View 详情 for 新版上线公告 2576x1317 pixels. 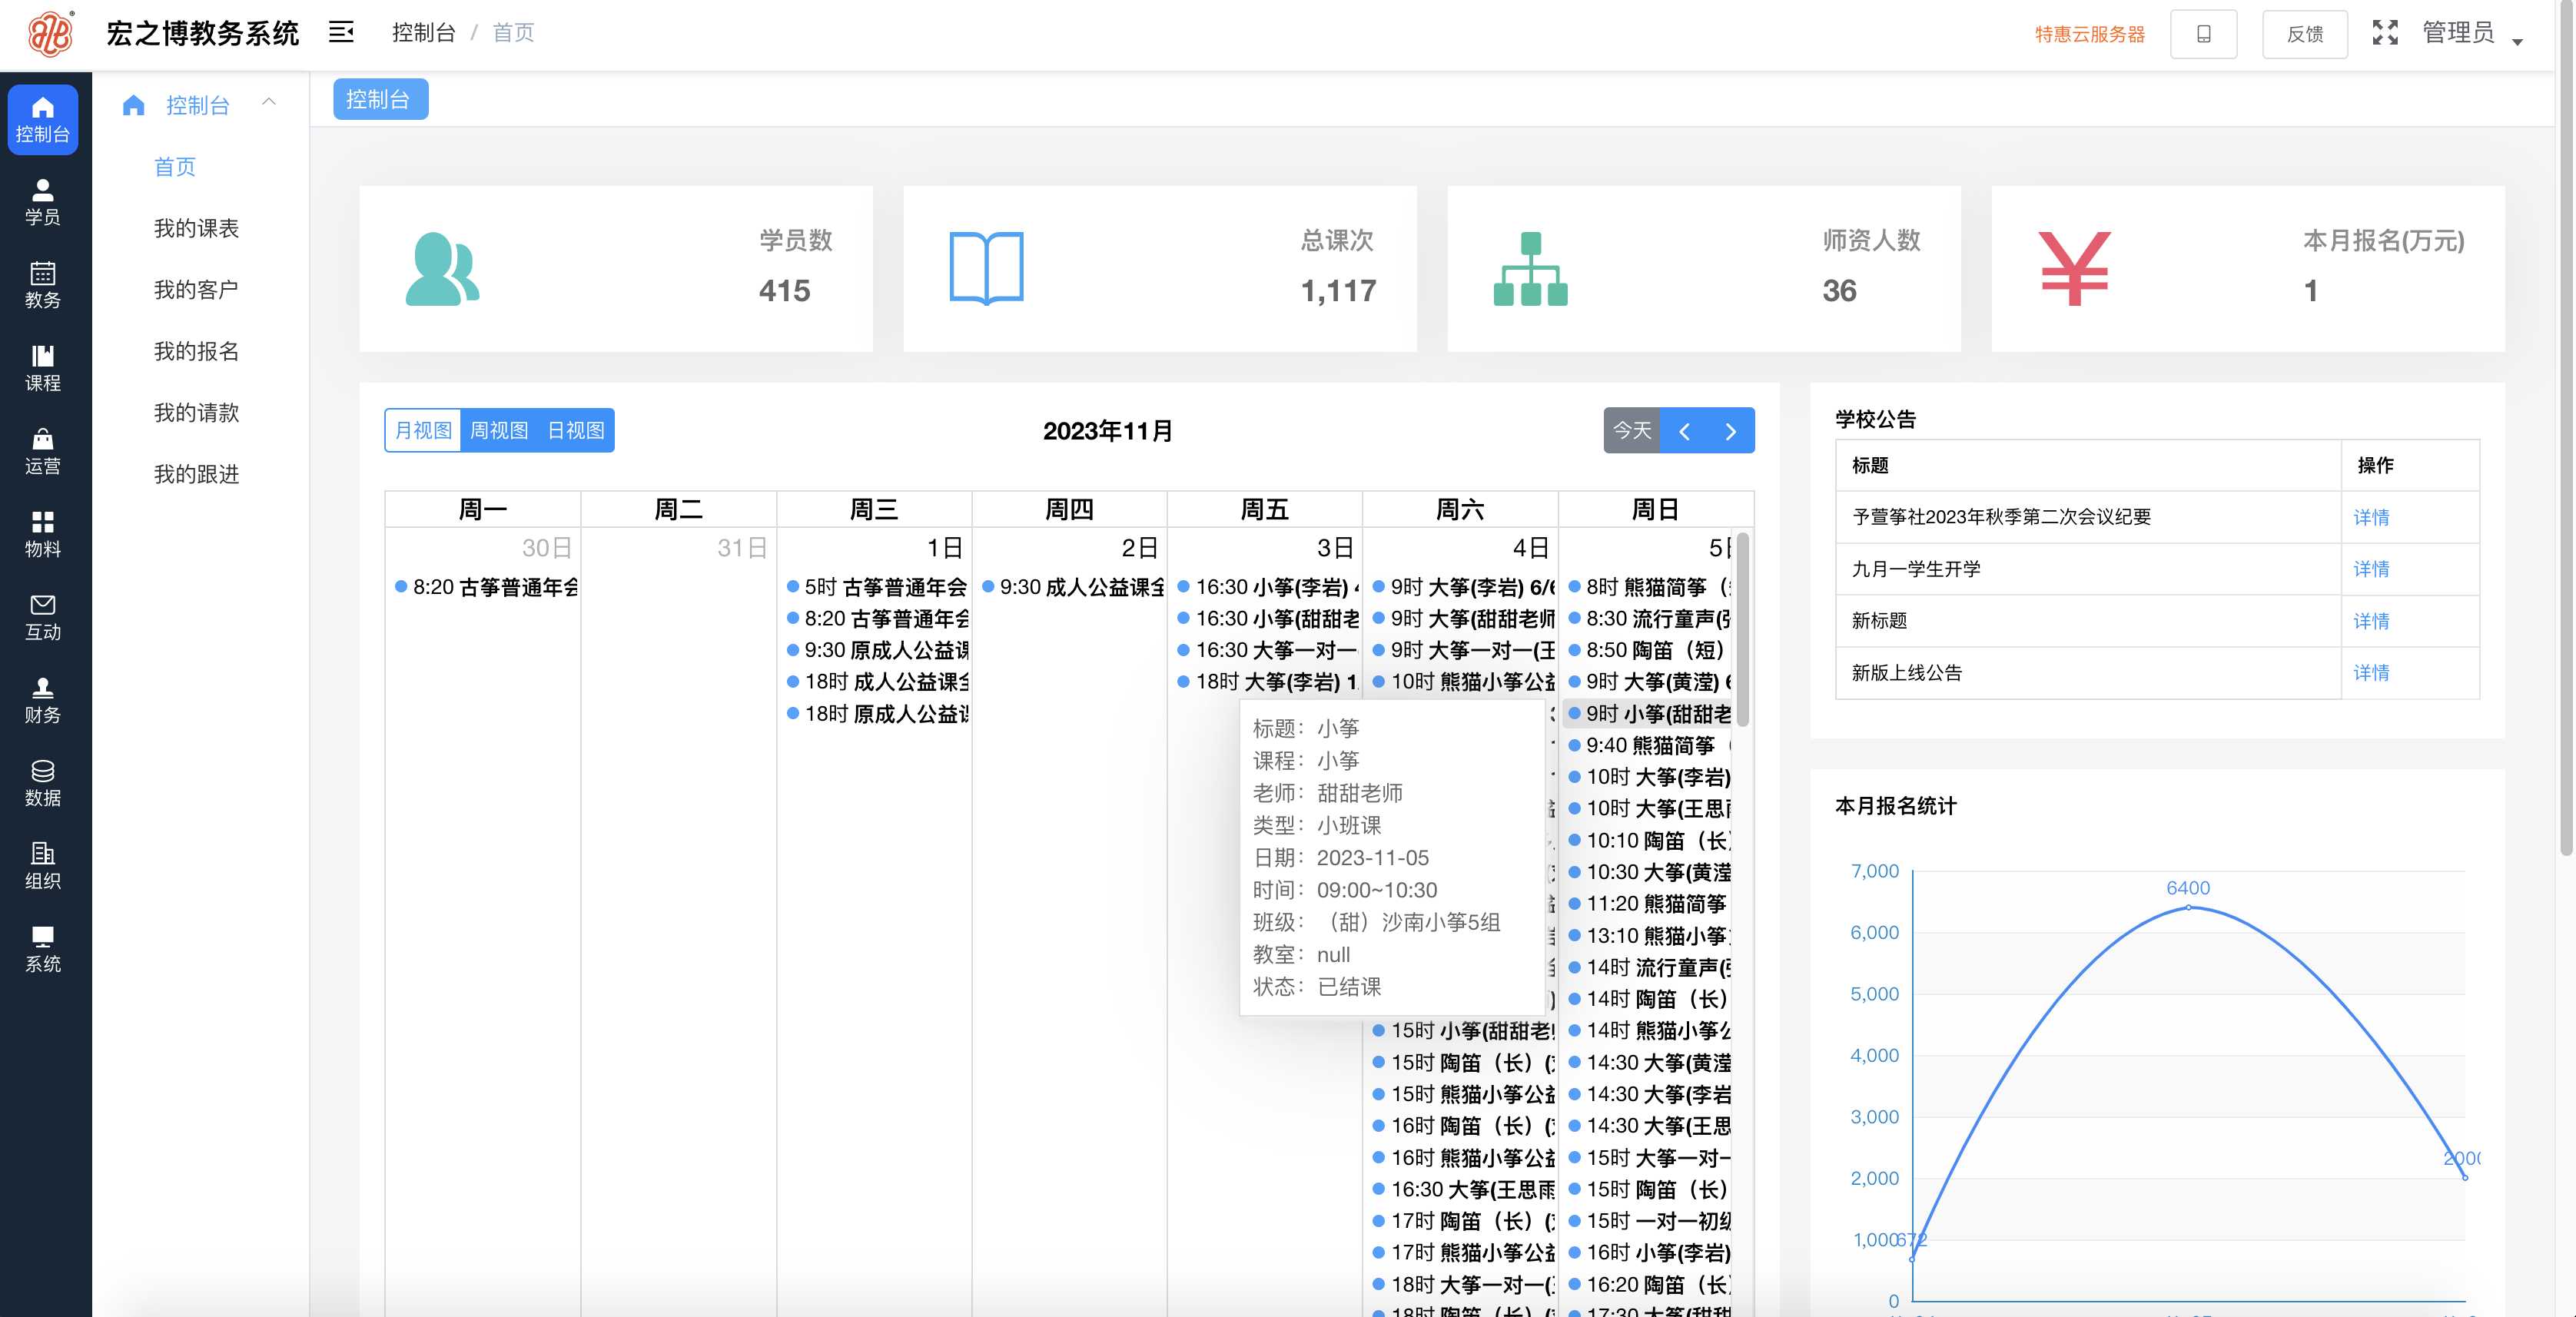click(x=2371, y=673)
